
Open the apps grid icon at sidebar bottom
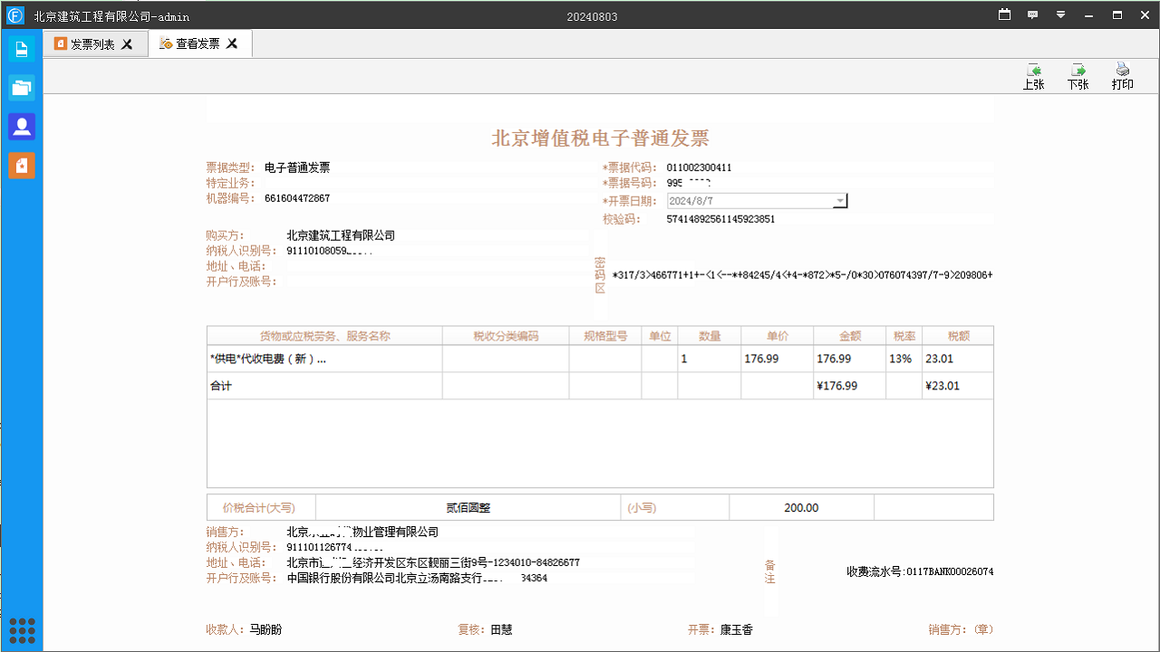[x=22, y=630]
